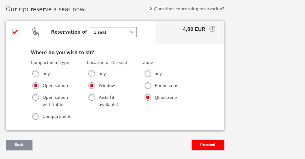The width and height of the screenshot is (305, 159).
Task: Select 'any' for seat location
Action: pyautogui.click(x=92, y=74)
